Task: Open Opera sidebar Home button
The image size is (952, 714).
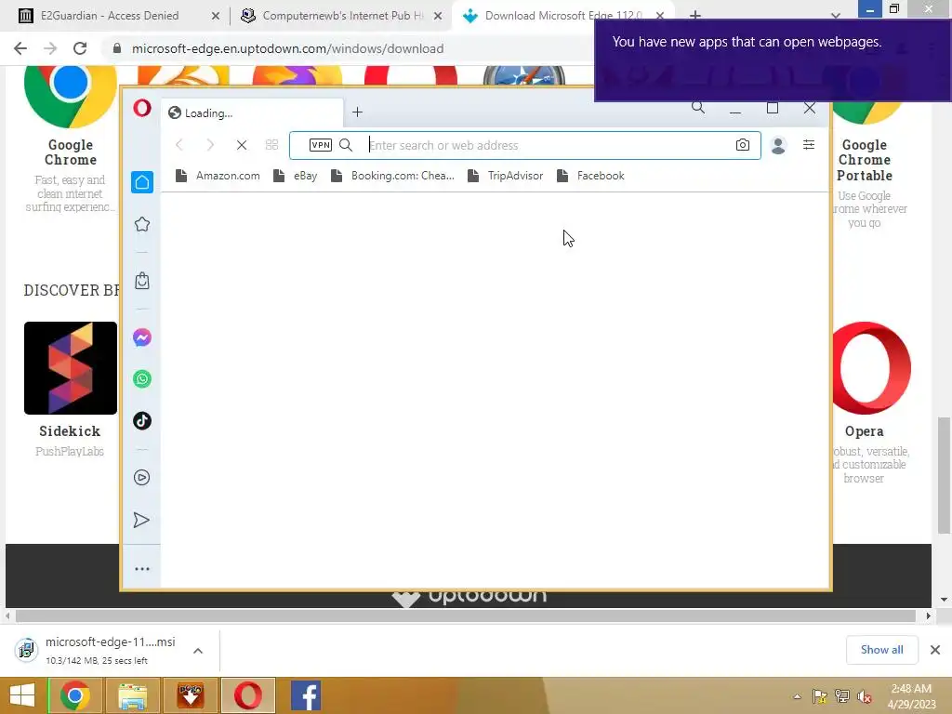Action: coord(142,182)
